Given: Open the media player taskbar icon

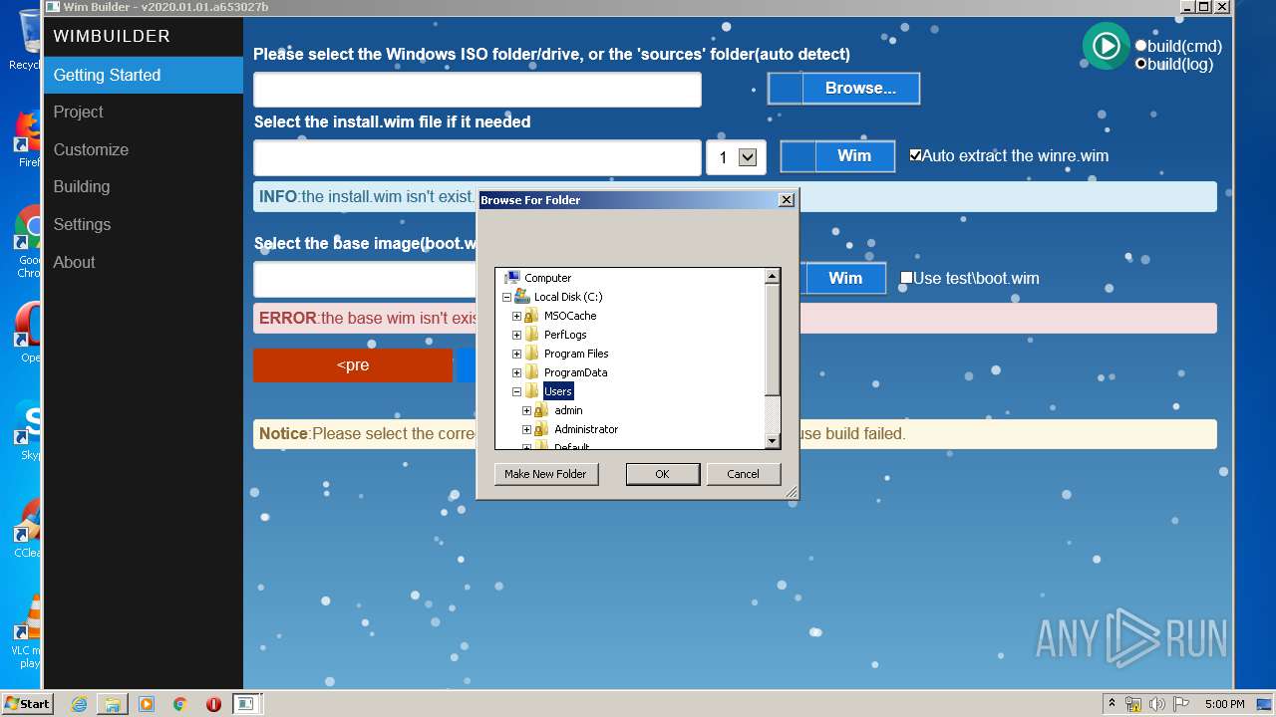Looking at the screenshot, I should pos(147,704).
